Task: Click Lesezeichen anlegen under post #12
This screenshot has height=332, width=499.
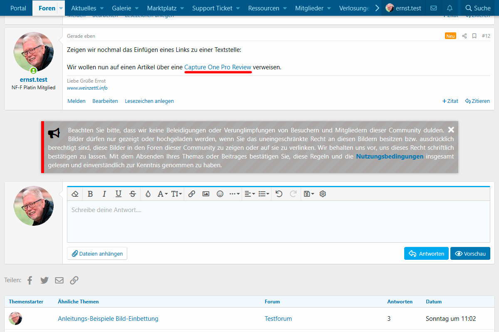Action: point(149,101)
